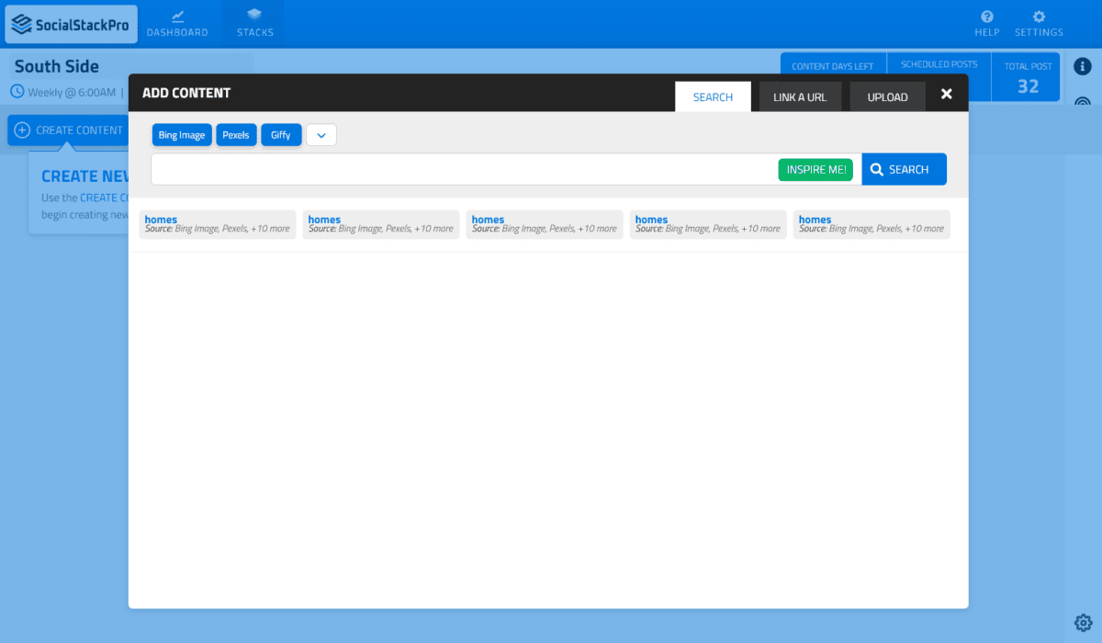Click the gear icon at the bottom-right corner
1102x643 pixels.
1083,622
